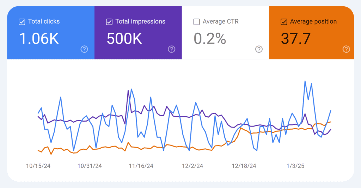Click help icon on Average position card
This screenshot has width=361, height=188.
coord(346,49)
